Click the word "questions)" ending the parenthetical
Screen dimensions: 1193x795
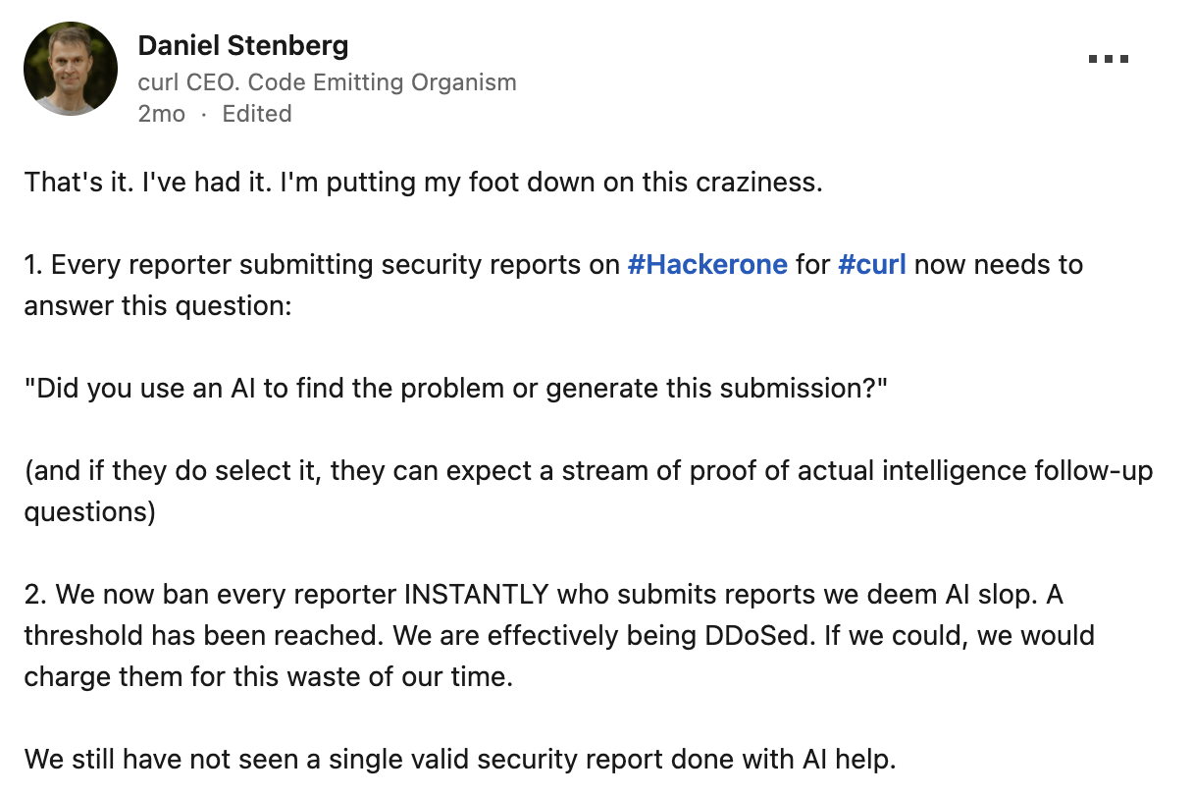(90, 511)
